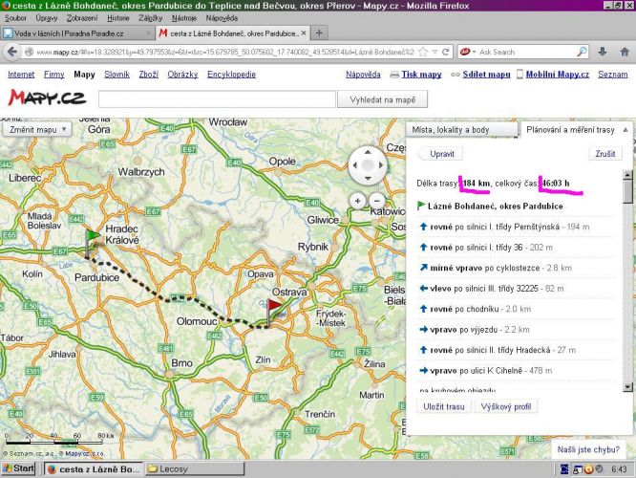Open Firefox downloads arrow icon
The image size is (636, 478).
603,52
